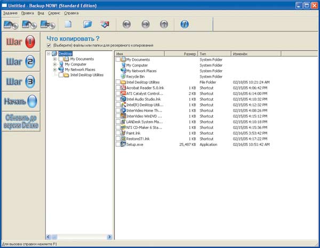
Task: Open the Справка menu
Action: [x=71, y=13]
